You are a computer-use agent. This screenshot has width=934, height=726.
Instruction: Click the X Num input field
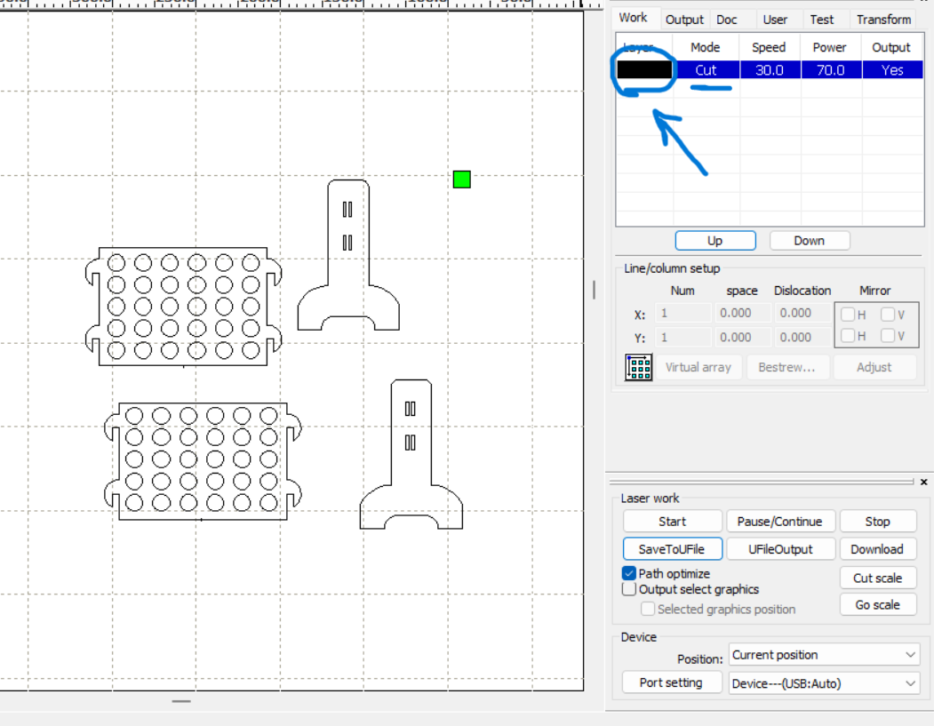pos(683,313)
